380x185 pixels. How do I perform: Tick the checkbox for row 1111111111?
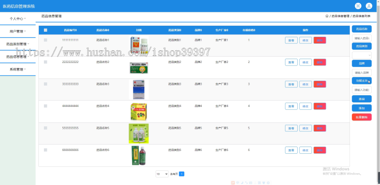46,40
